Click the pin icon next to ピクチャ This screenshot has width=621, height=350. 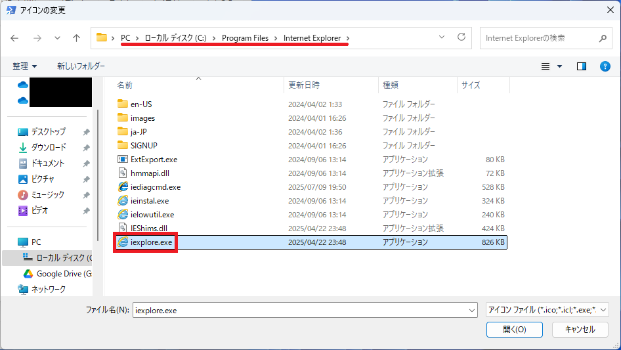[x=86, y=179]
